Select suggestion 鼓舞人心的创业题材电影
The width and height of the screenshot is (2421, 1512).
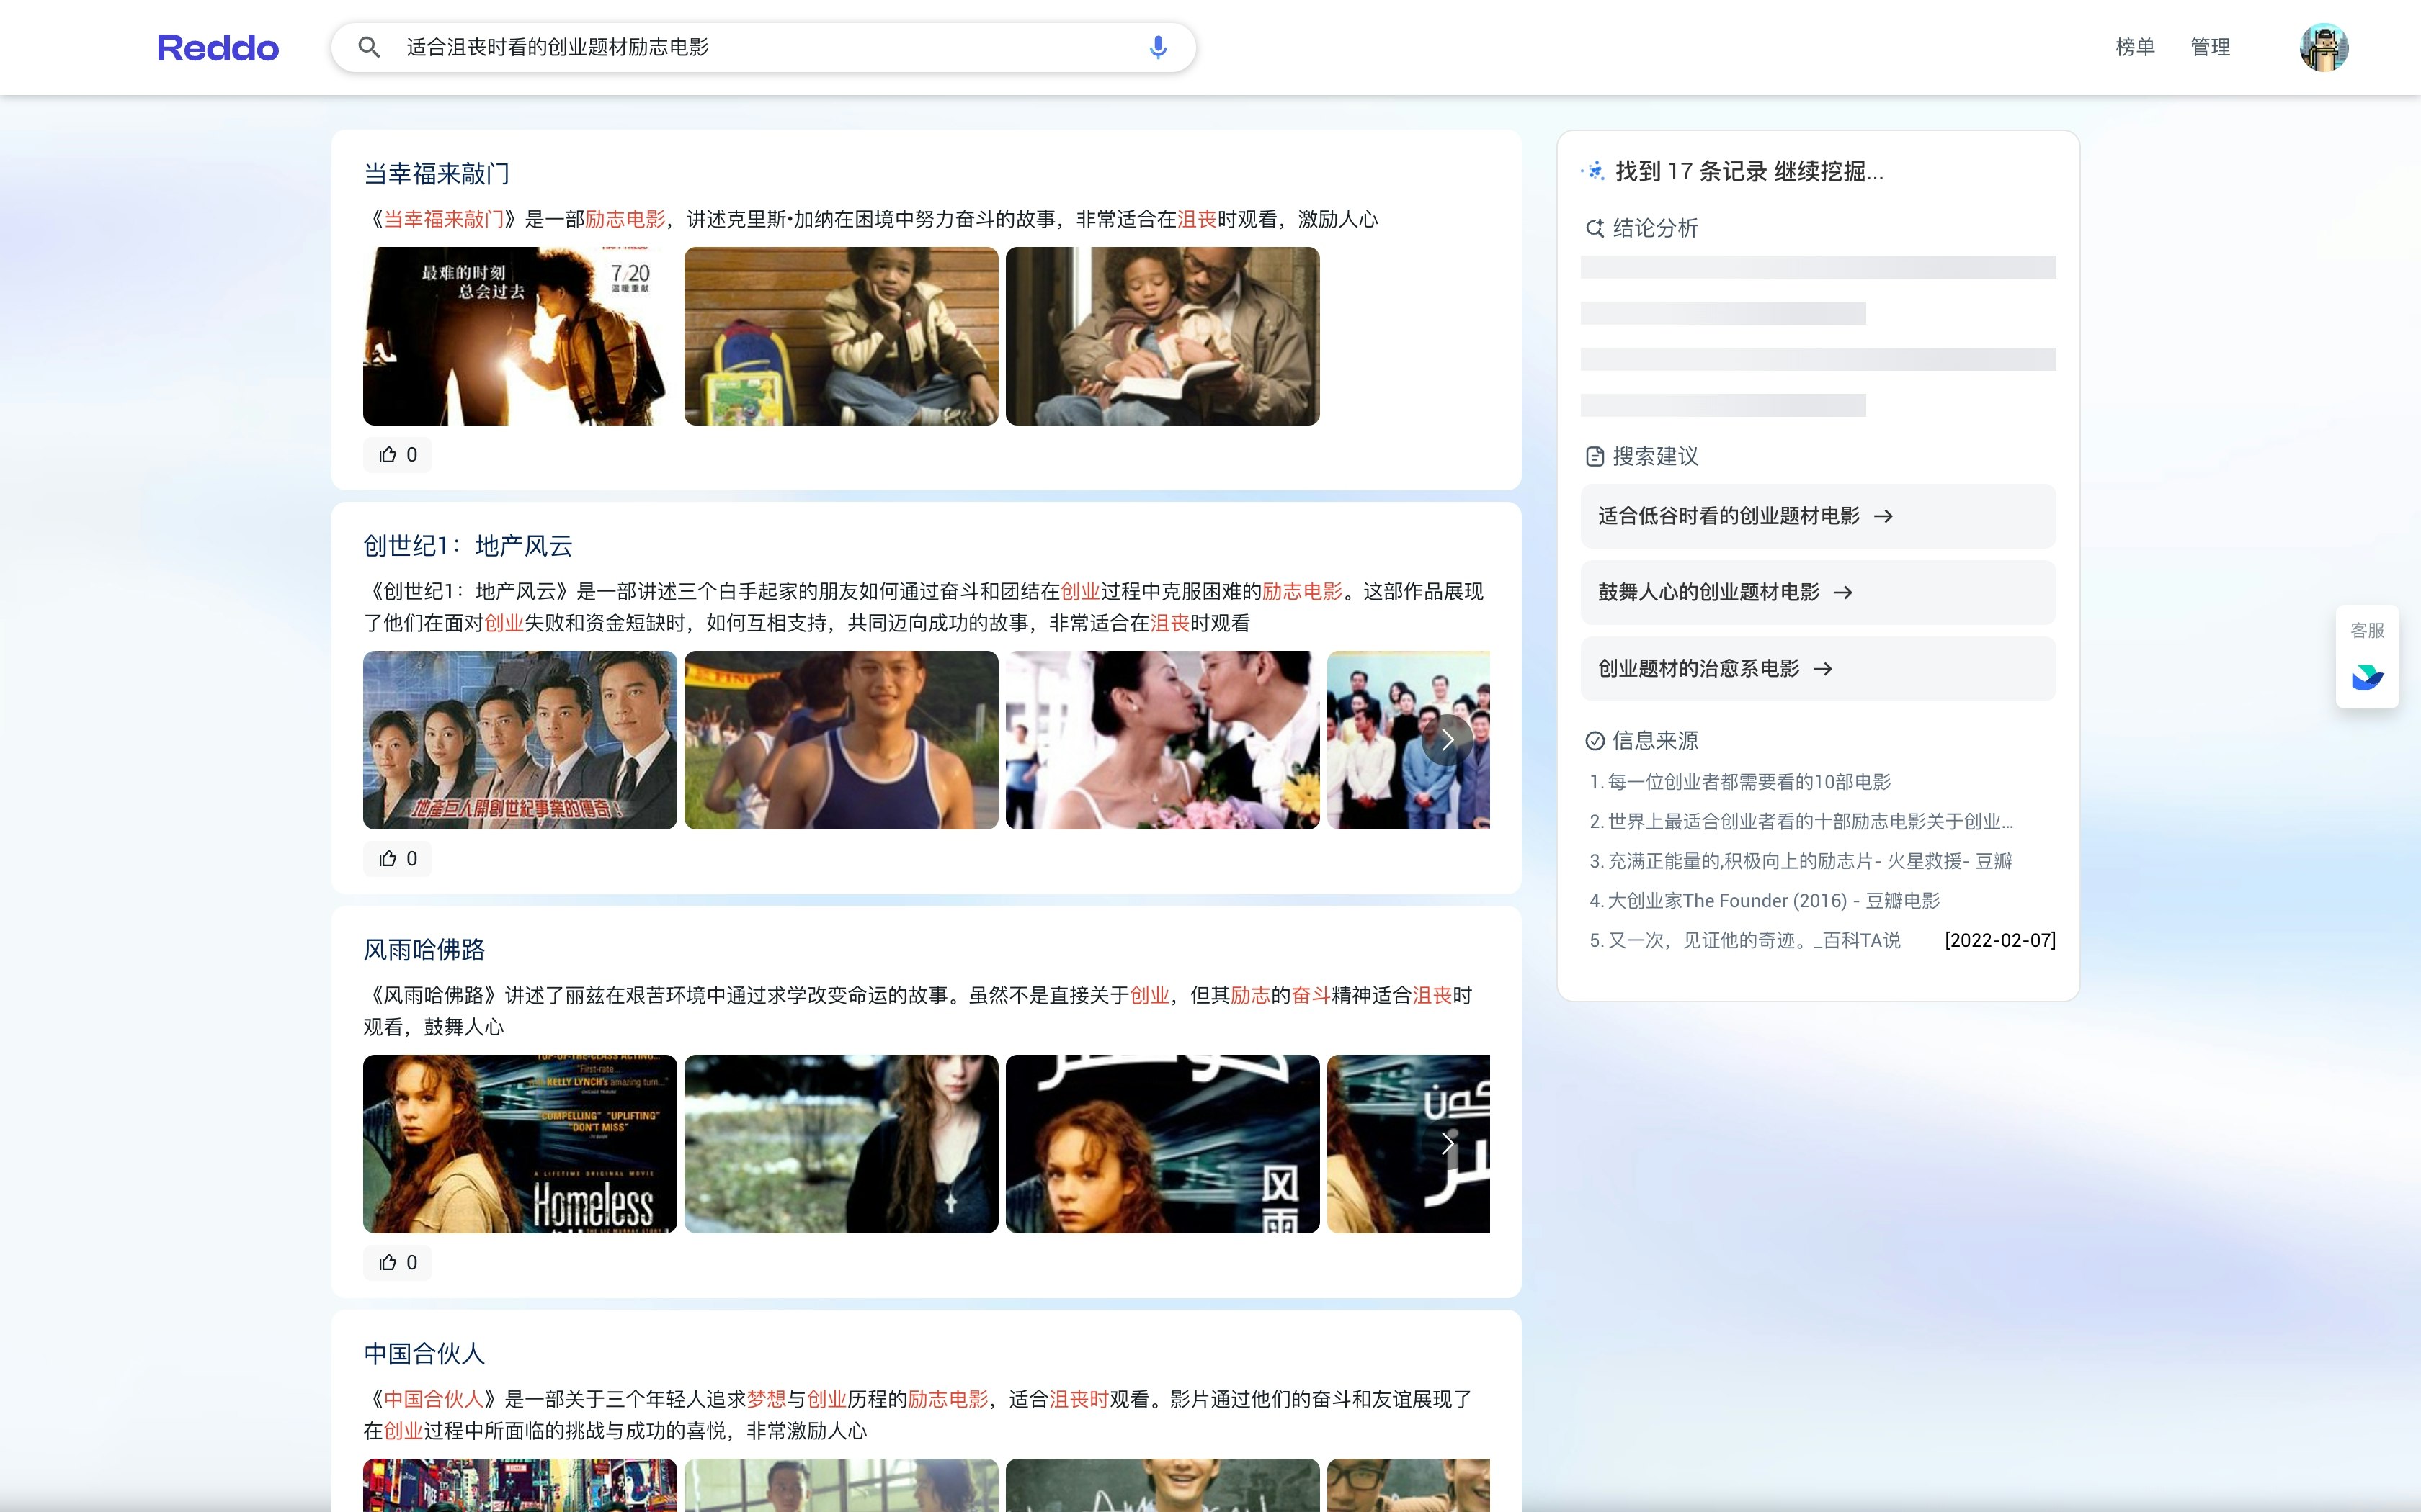click(x=1818, y=592)
